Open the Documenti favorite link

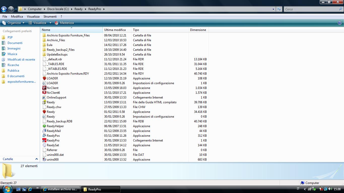15,43
